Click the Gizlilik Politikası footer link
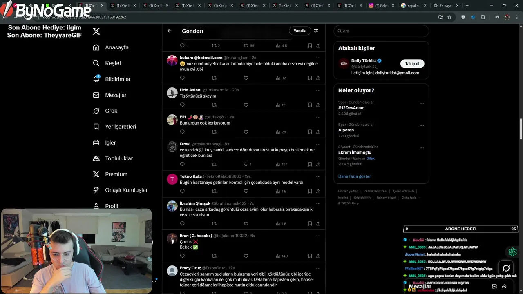Screen dimensions: 523x294 (x=375, y=191)
